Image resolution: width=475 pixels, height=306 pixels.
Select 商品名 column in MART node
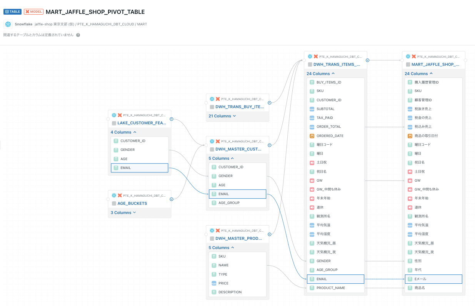coord(433,288)
